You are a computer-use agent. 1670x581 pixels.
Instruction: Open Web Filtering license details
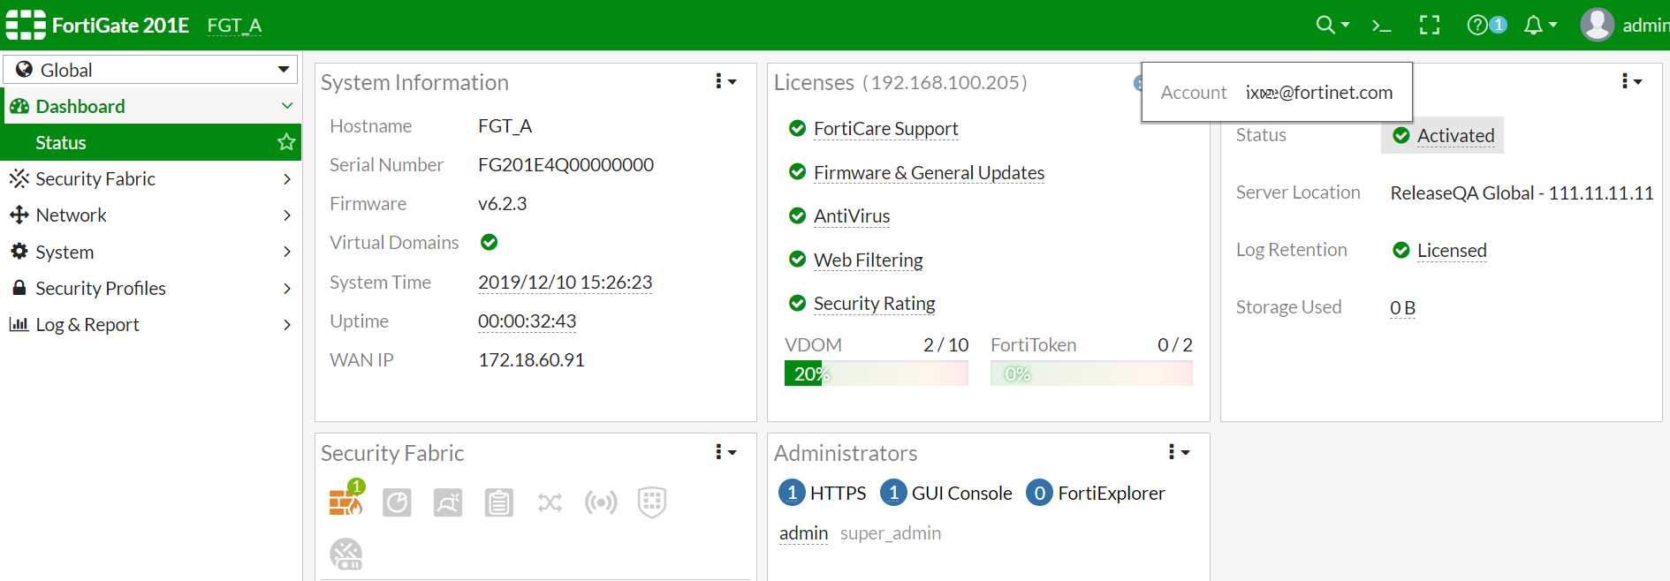(868, 260)
